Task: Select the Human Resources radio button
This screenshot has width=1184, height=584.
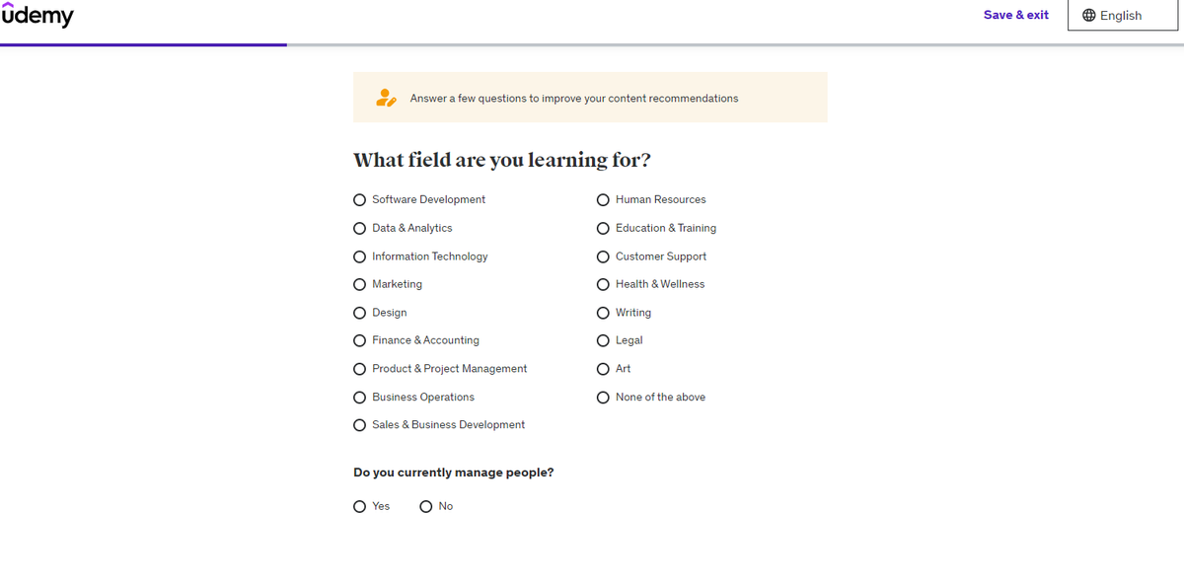Action: tap(603, 200)
